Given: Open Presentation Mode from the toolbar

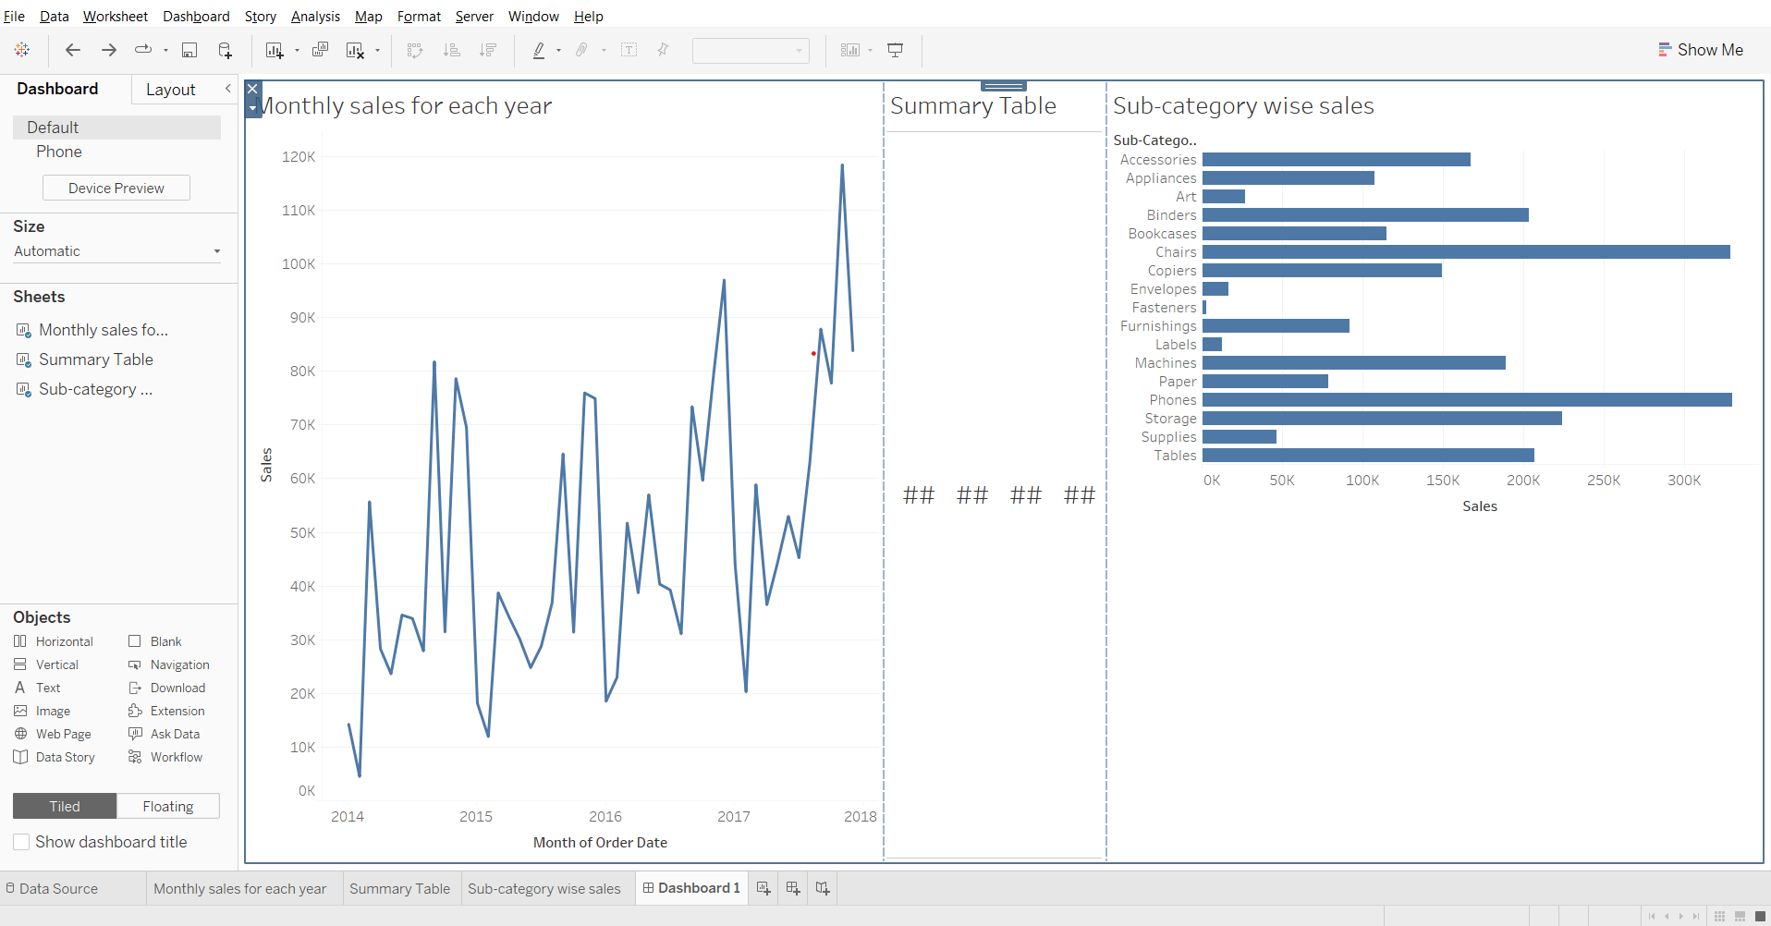Looking at the screenshot, I should coord(895,50).
